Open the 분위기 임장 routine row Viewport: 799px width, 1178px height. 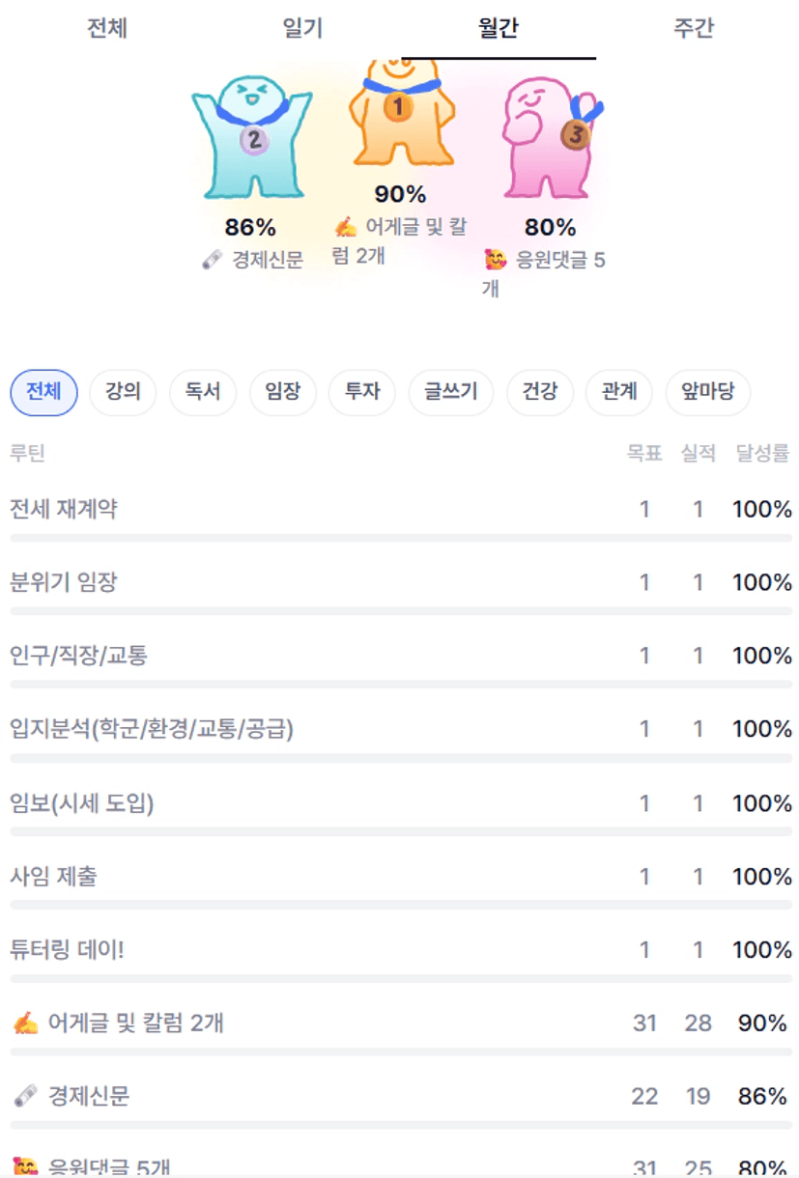pyautogui.click(x=64, y=582)
